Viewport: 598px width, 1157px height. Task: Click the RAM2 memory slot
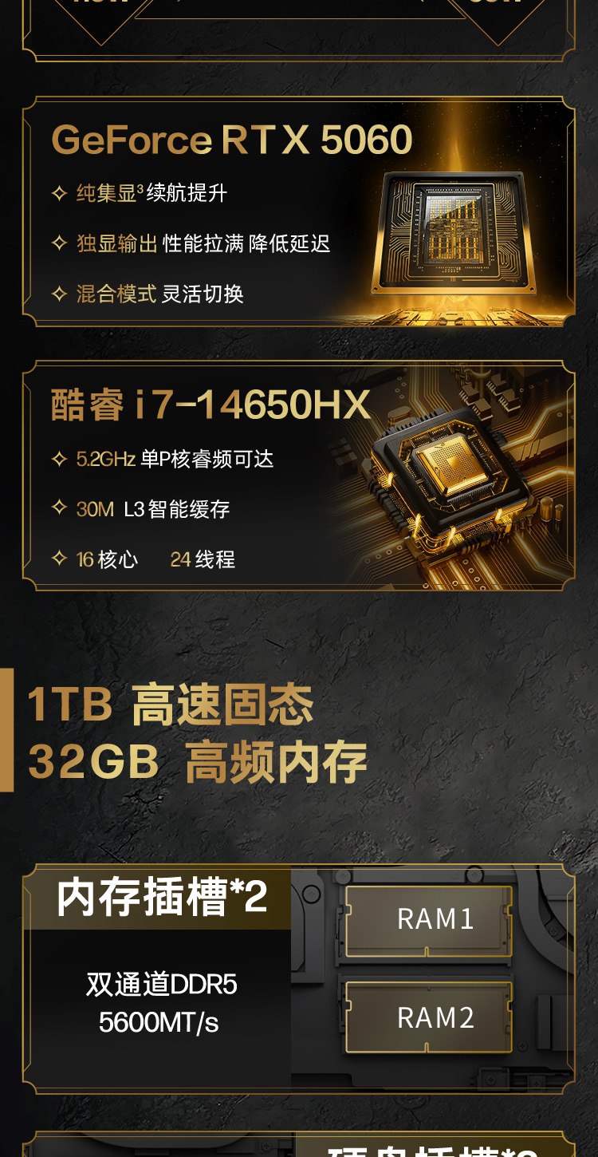pos(435,1017)
